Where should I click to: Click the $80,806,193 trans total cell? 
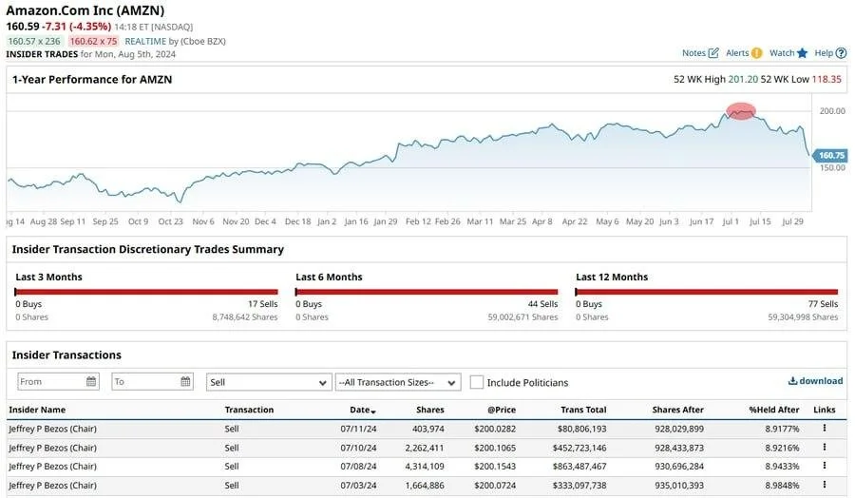tap(581, 429)
